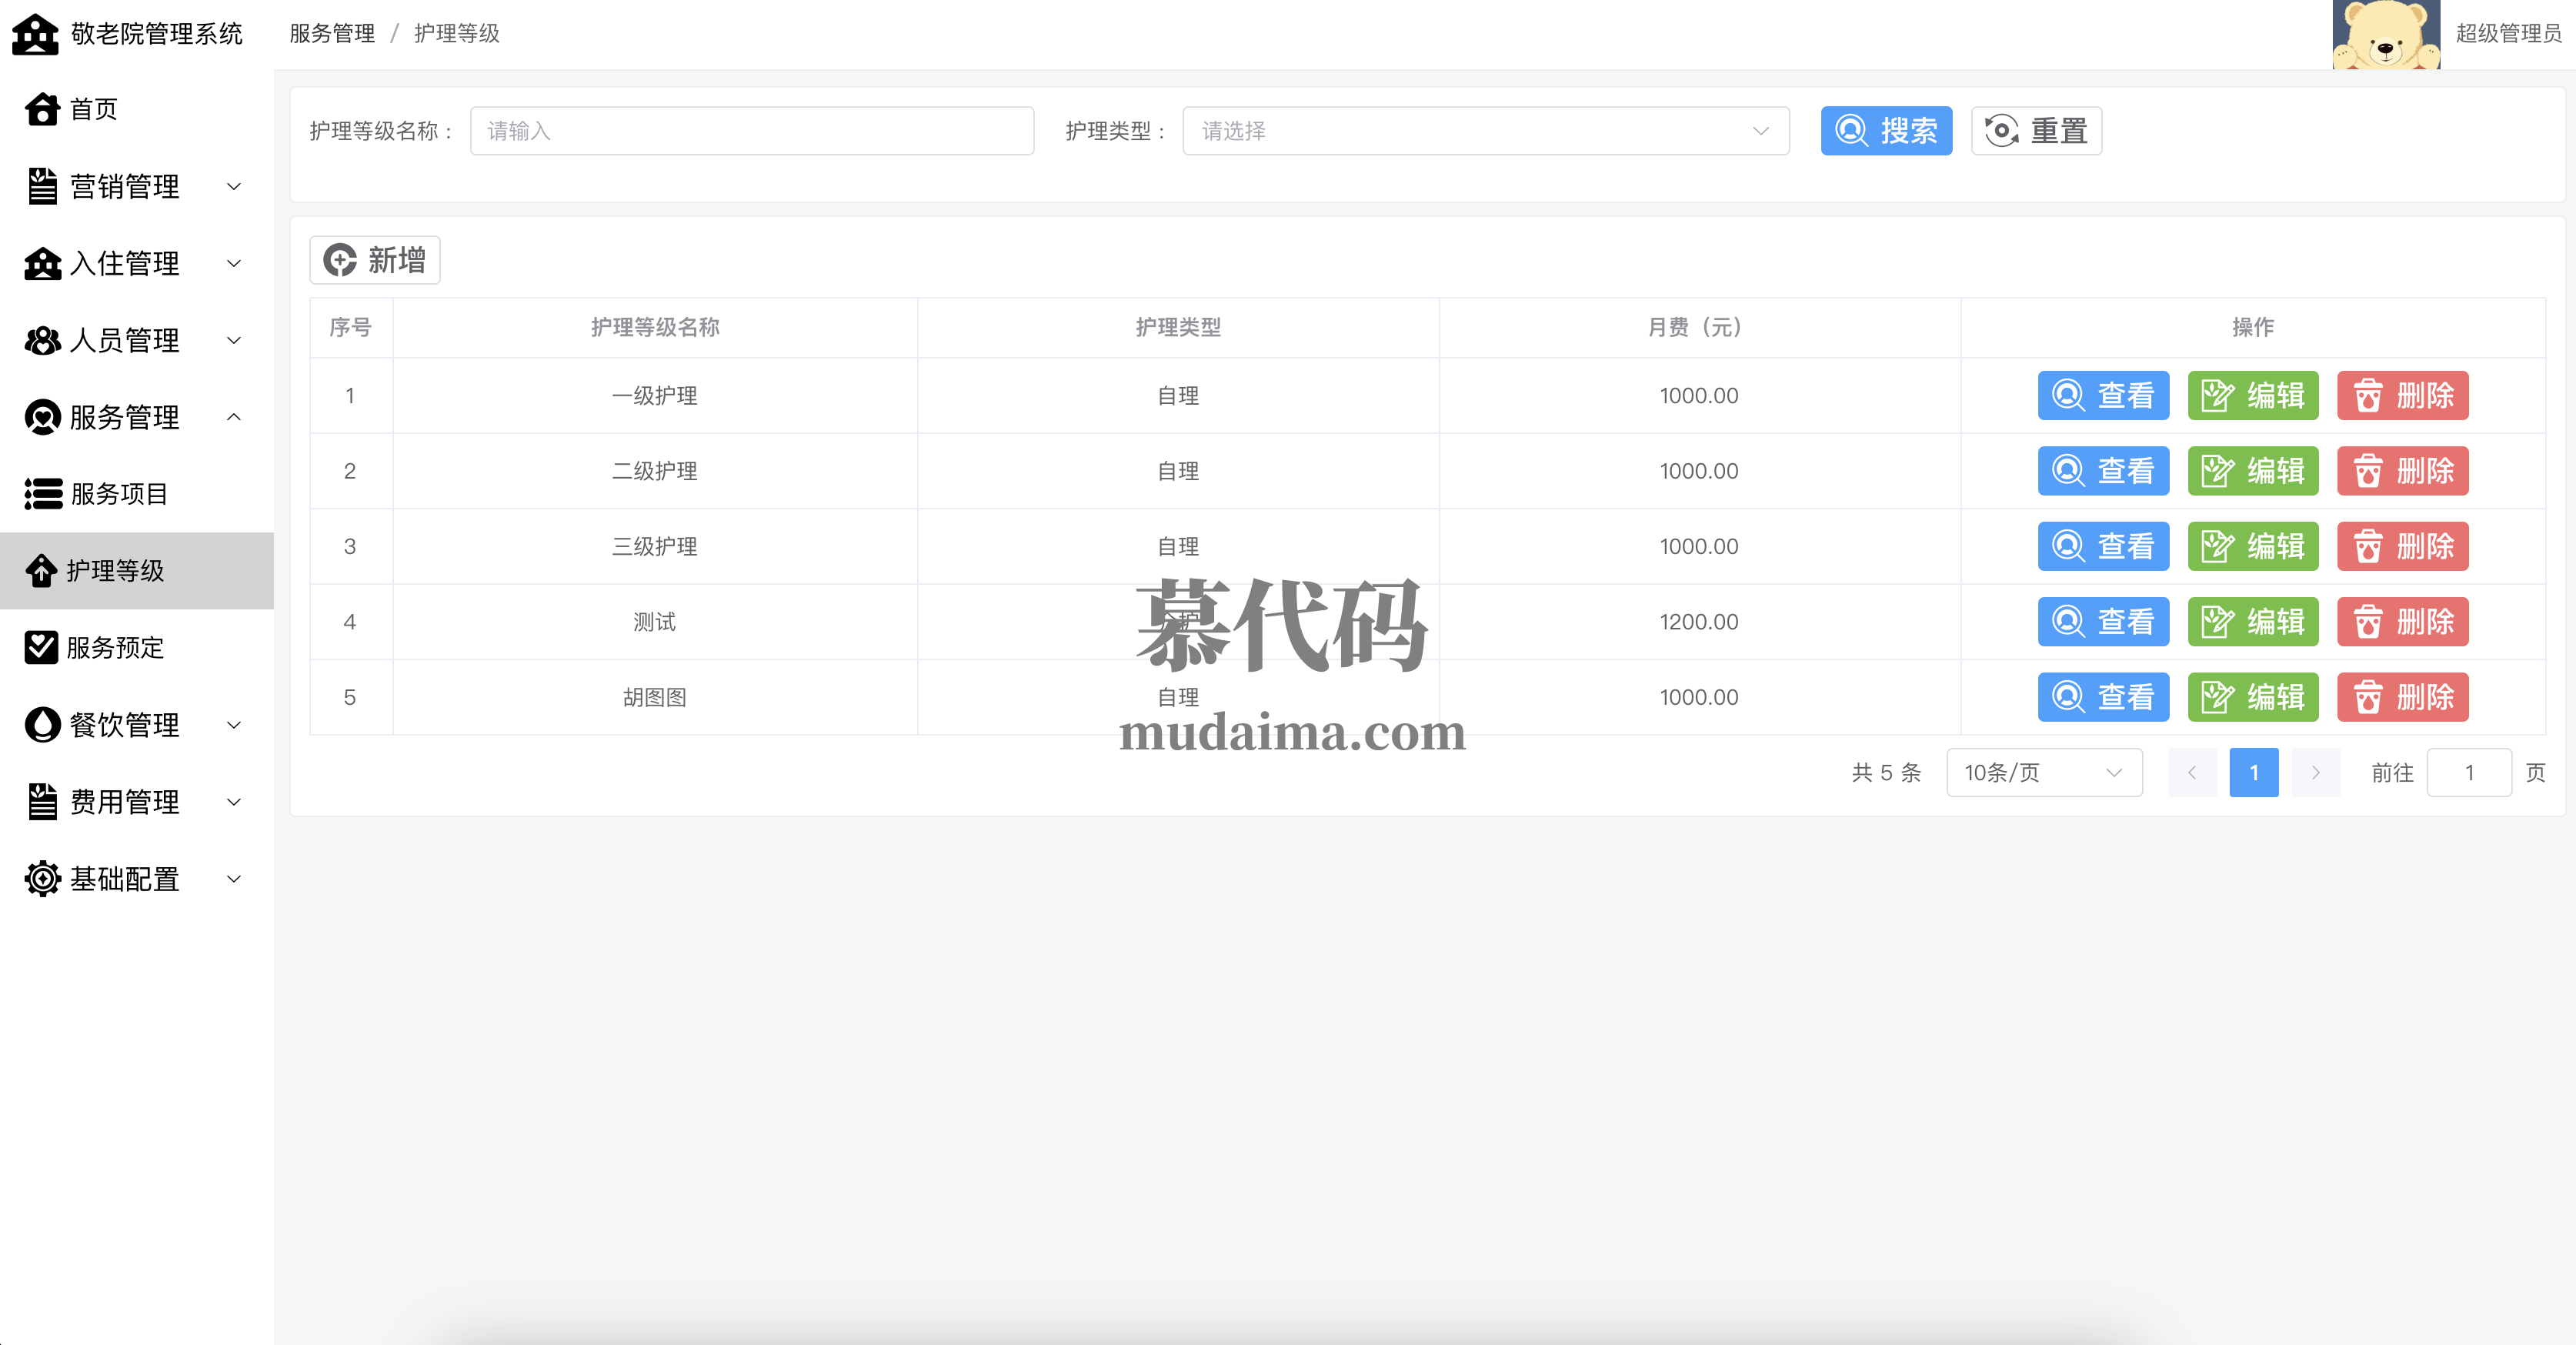Edit the 胡图图 care level row
This screenshot has height=1345, width=2576.
point(2252,697)
